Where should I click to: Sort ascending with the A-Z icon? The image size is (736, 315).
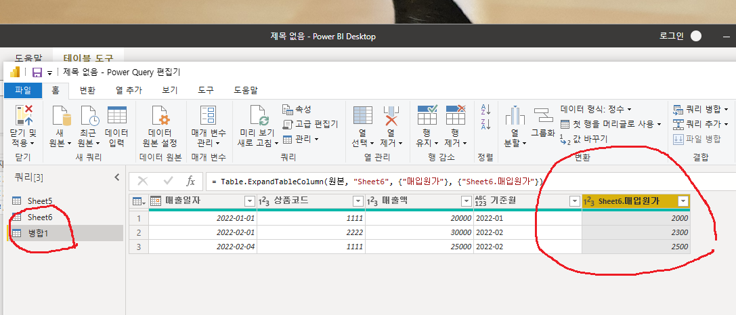[486, 110]
